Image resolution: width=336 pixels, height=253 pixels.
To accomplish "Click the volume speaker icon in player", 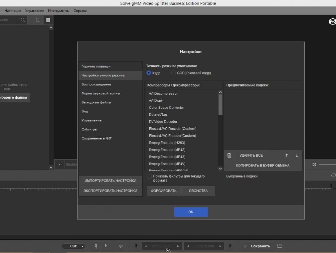I will click(314, 165).
